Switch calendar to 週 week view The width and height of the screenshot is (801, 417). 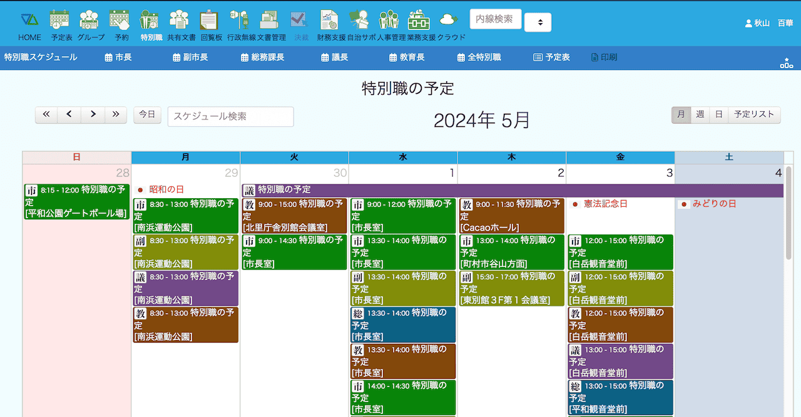coord(700,114)
